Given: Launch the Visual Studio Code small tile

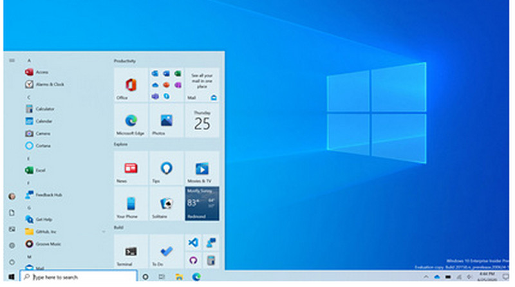Looking at the screenshot, I should click(193, 243).
